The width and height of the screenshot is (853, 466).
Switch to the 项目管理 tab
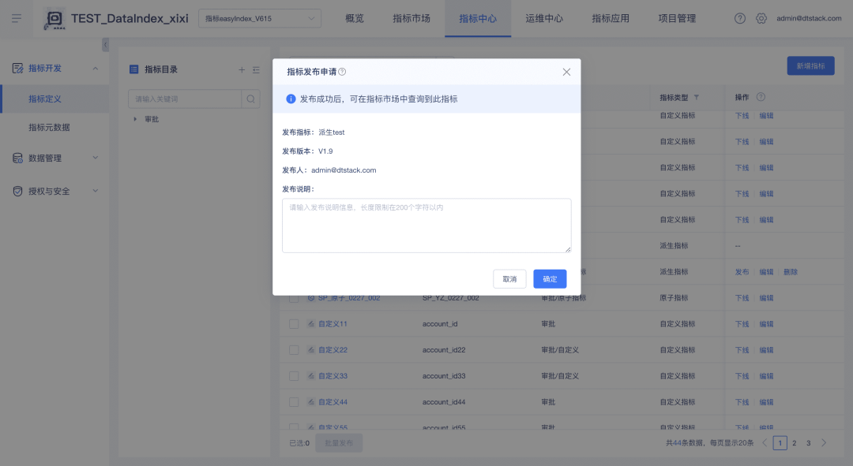[677, 18]
